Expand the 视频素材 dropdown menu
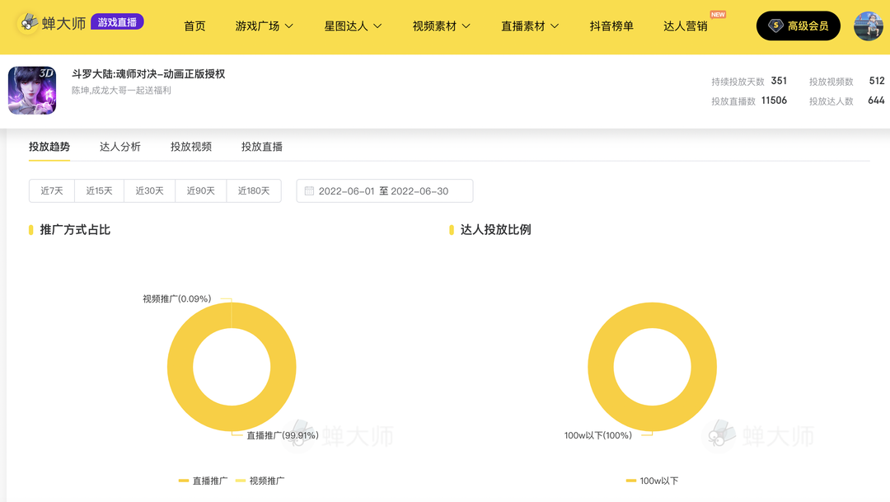The width and height of the screenshot is (890, 502). (x=441, y=26)
